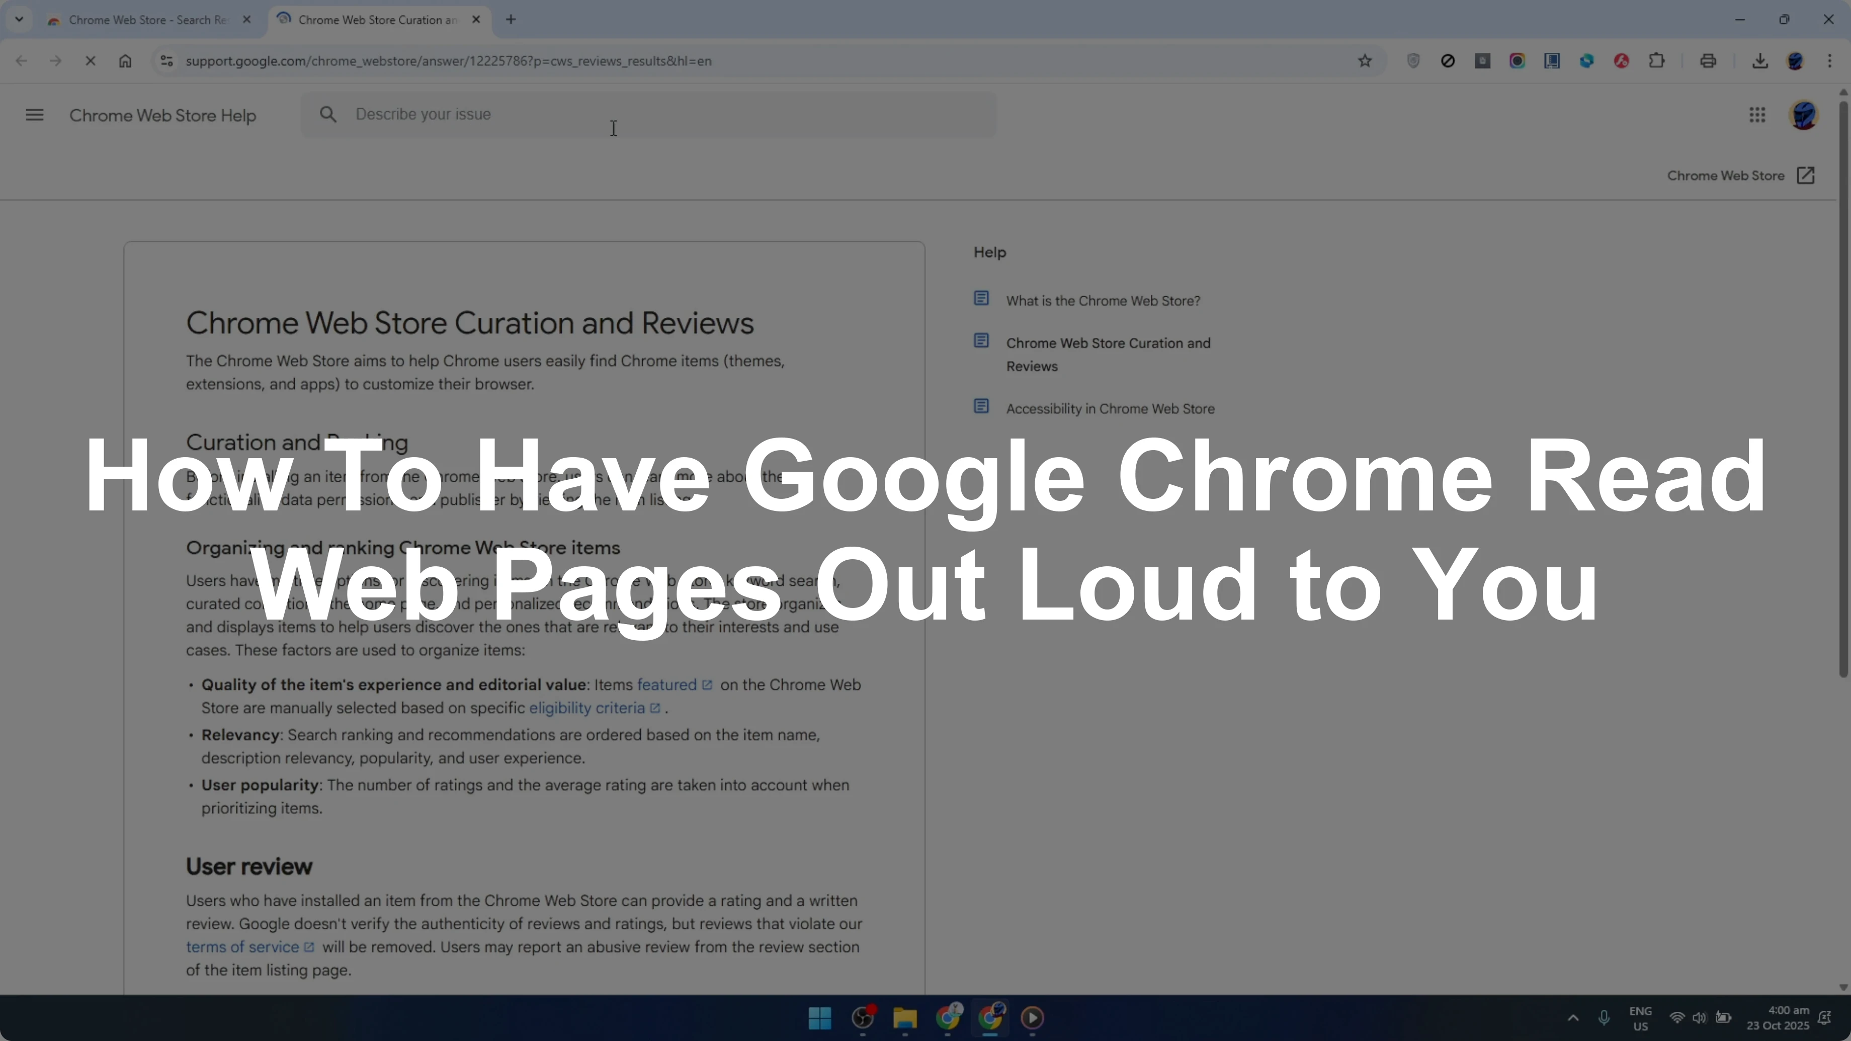The width and height of the screenshot is (1851, 1041).
Task: Open Chrome downloads icon
Action: (x=1760, y=61)
